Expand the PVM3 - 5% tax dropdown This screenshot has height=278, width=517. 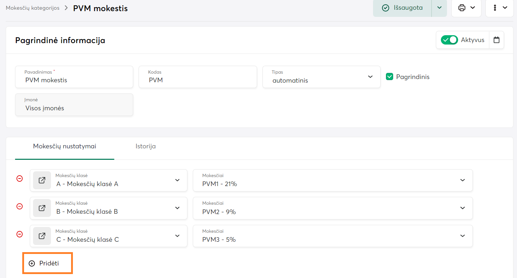point(462,236)
